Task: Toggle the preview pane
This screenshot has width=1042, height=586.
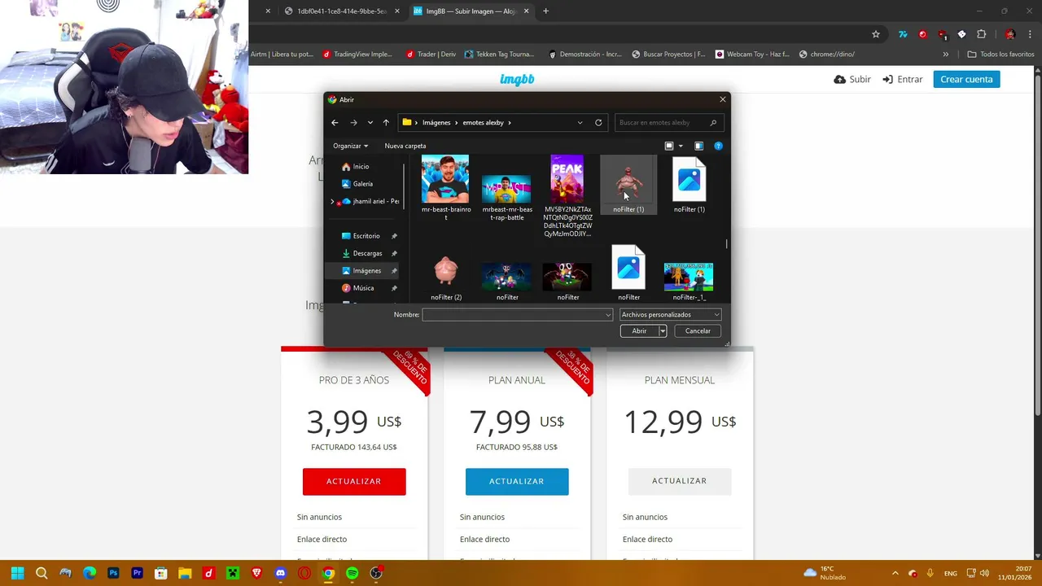Action: click(698, 146)
